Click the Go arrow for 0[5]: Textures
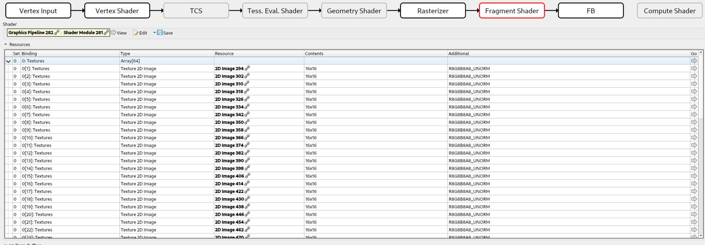 tap(694, 99)
